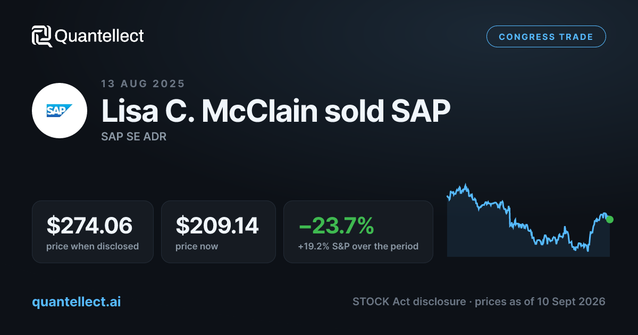638x335 pixels.
Task: Click the +19.2% S&P over the period text
Action: [358, 246]
